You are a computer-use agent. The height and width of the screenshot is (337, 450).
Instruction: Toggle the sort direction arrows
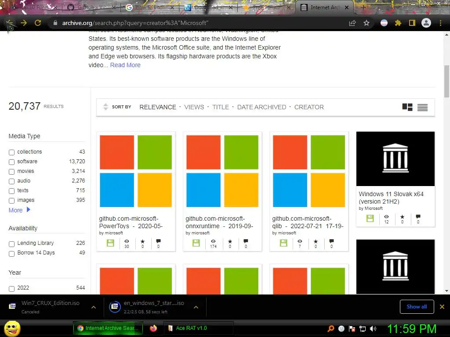click(105, 107)
